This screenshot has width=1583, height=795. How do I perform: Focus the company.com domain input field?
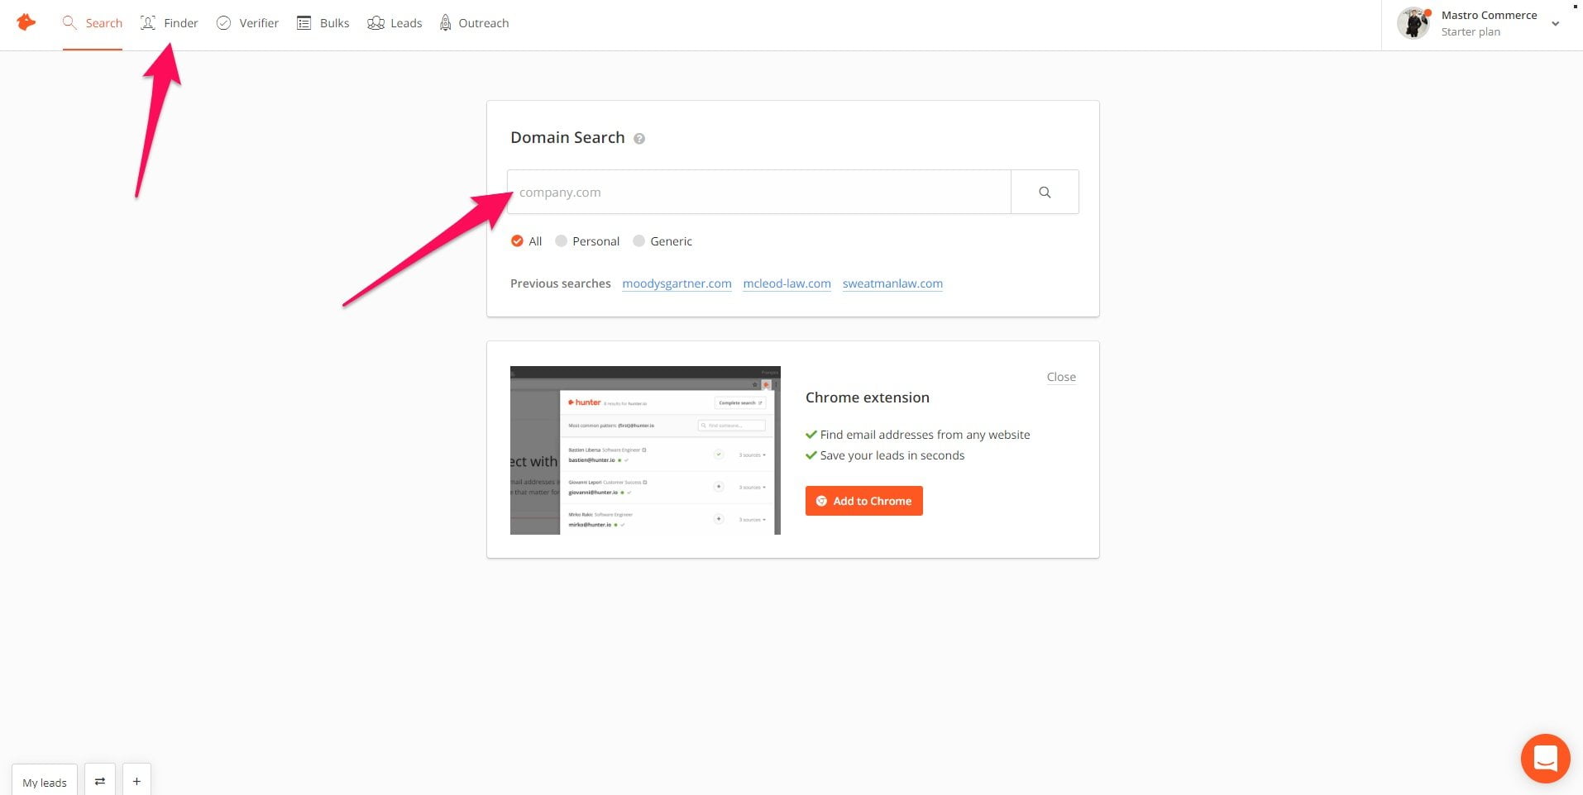[759, 192]
